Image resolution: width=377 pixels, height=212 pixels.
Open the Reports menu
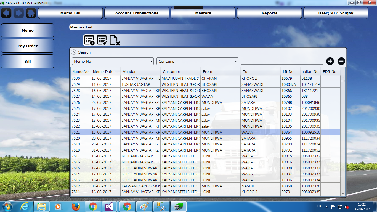coord(269,13)
